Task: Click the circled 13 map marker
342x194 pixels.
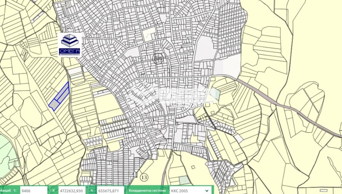Action: [x=144, y=177]
